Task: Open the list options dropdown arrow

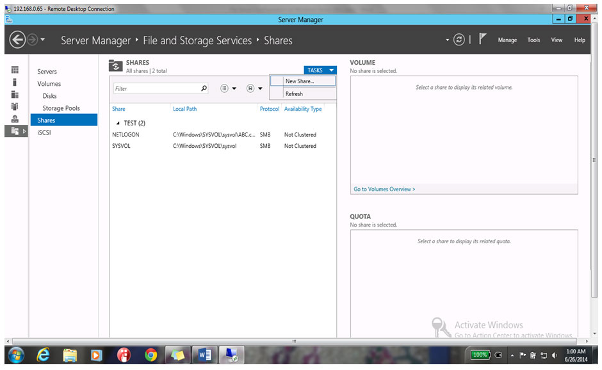Action: (234, 89)
